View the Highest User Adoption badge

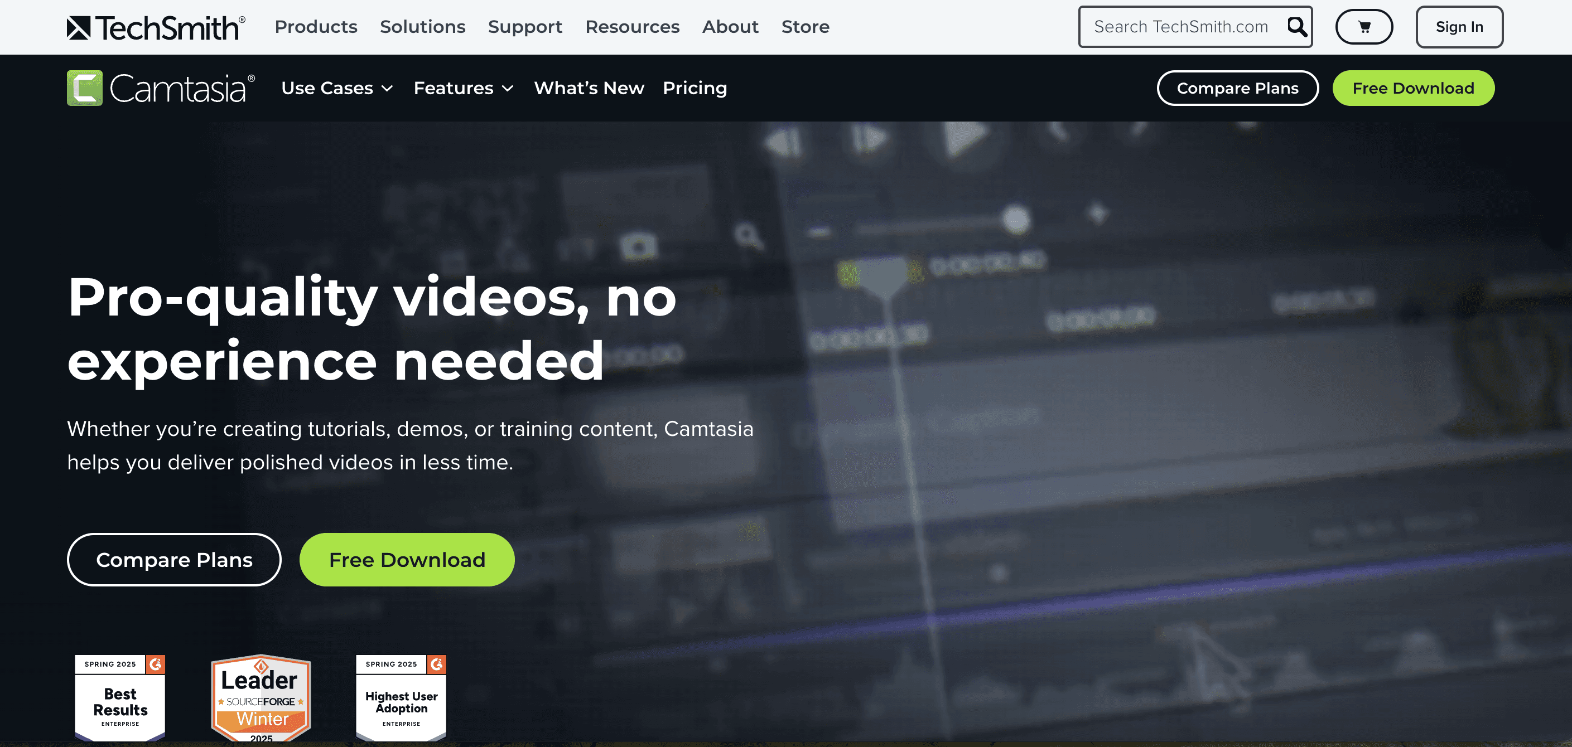click(401, 697)
